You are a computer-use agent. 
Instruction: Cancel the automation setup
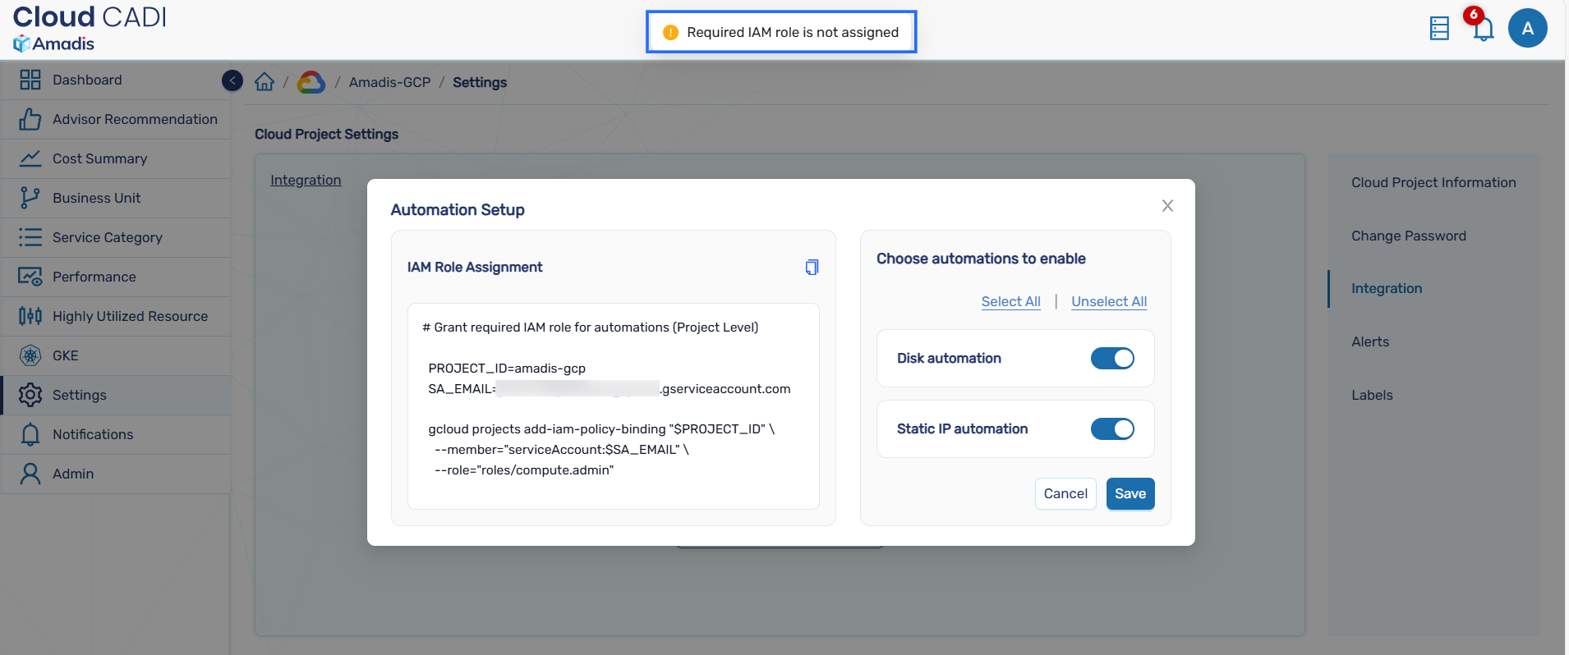(1065, 493)
